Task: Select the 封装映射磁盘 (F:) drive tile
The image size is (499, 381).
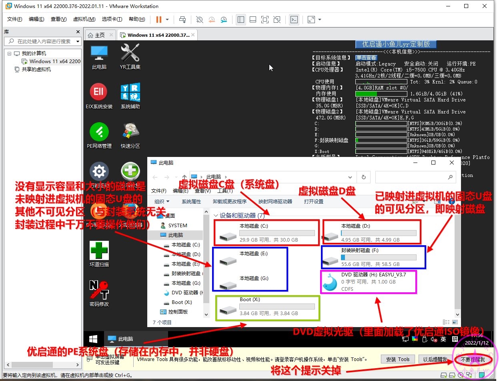Action: (x=373, y=257)
